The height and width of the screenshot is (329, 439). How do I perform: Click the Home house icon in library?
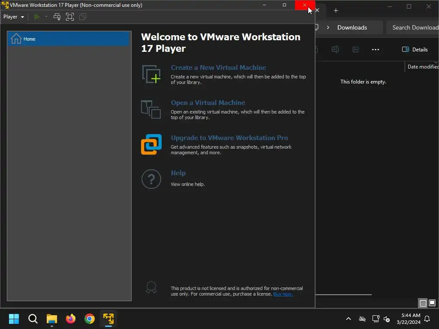point(16,39)
